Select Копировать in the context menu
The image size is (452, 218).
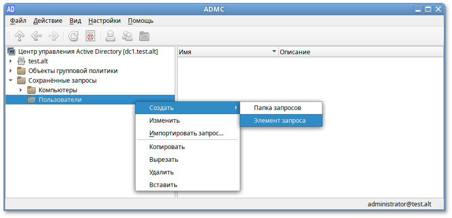pyautogui.click(x=187, y=147)
